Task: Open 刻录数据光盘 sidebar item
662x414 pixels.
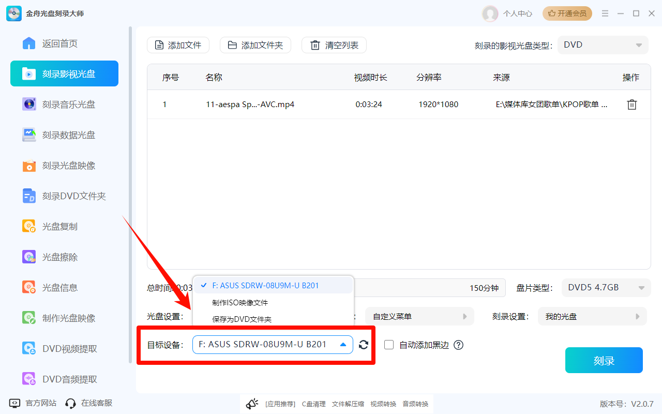Action: (64, 135)
